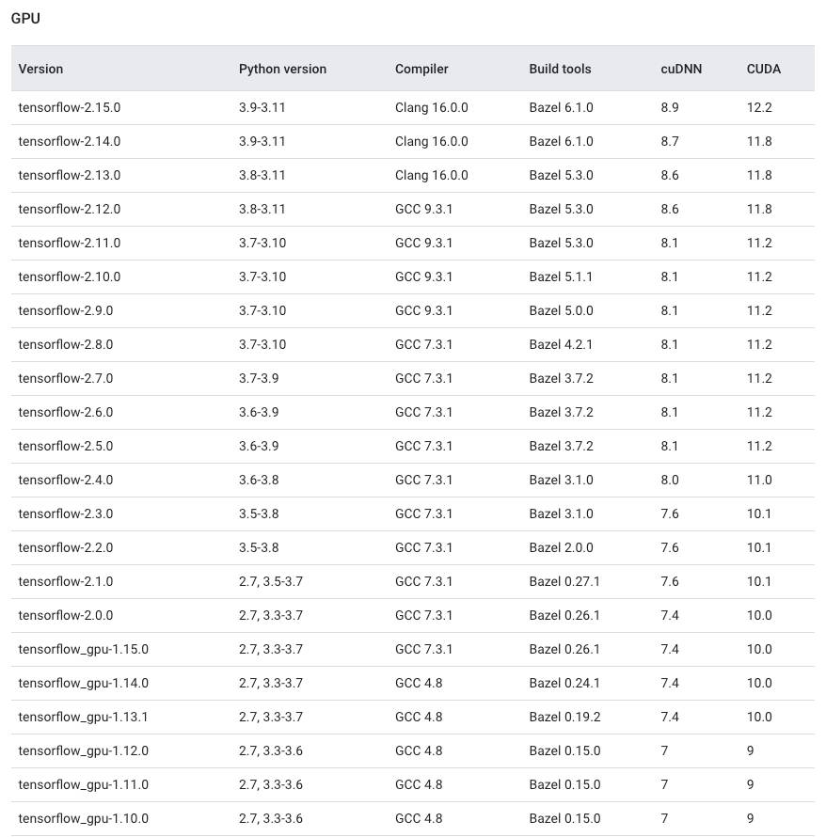This screenshot has width=826, height=837.
Task: Select the tensorflow-2.5.0 version cell
Action: (x=66, y=447)
